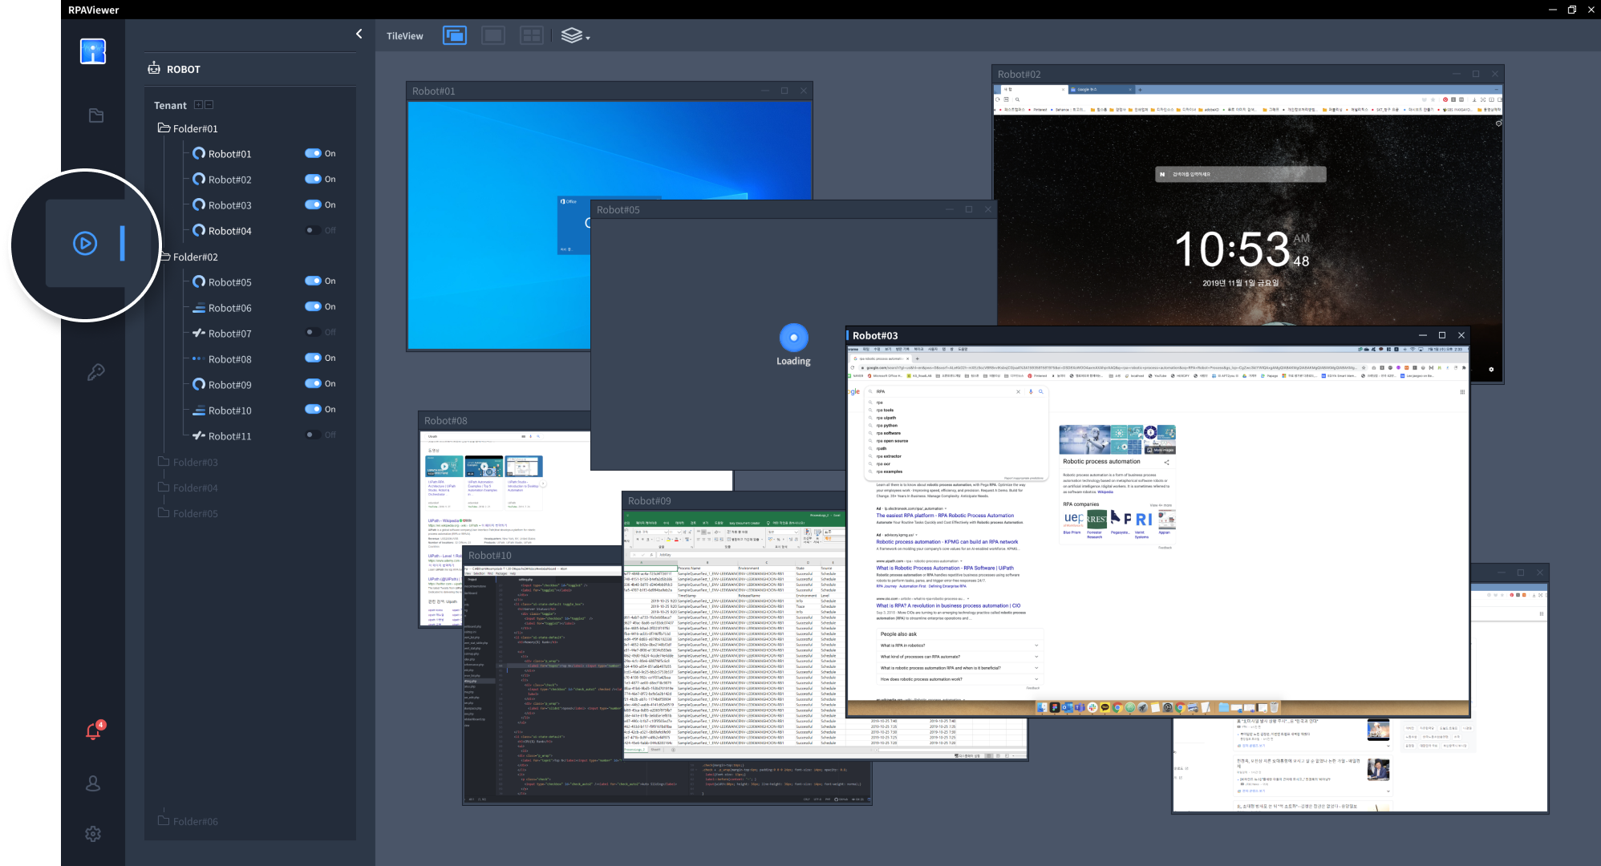Screen dimensions: 1601x866
Task: Turn off Robot#01 toggle
Action: click(x=313, y=153)
